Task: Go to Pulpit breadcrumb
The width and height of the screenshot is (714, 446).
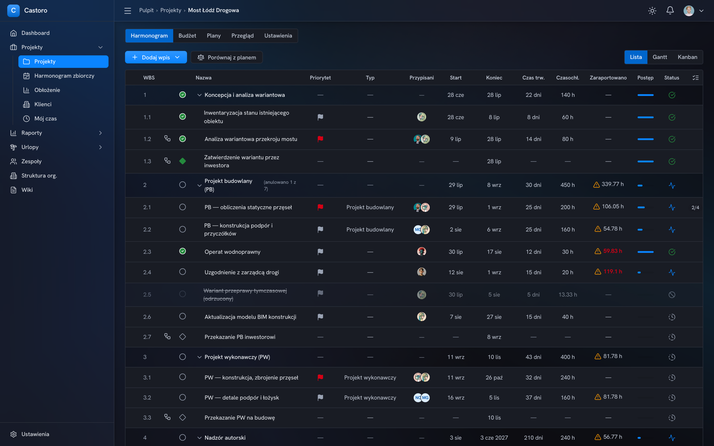Action: pyautogui.click(x=146, y=10)
